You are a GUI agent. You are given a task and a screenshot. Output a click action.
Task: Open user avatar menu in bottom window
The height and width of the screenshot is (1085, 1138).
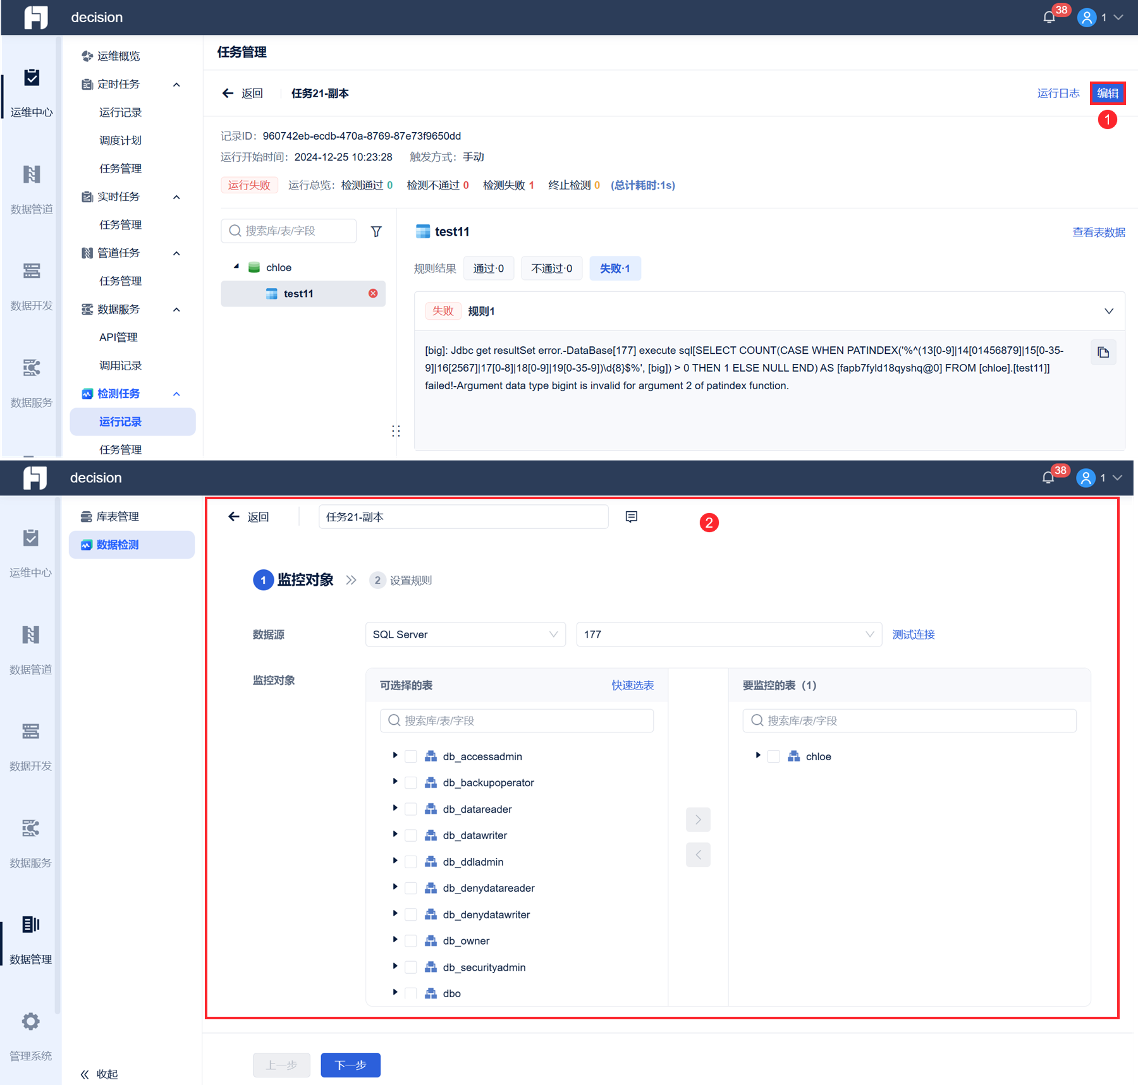coord(1085,478)
